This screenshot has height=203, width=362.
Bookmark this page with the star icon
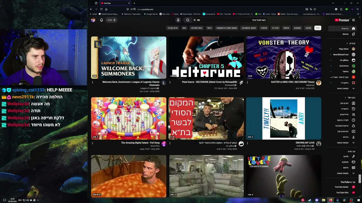click(x=315, y=9)
